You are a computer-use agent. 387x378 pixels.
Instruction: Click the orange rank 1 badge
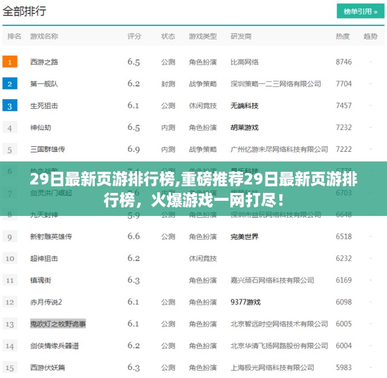[x=10, y=62]
